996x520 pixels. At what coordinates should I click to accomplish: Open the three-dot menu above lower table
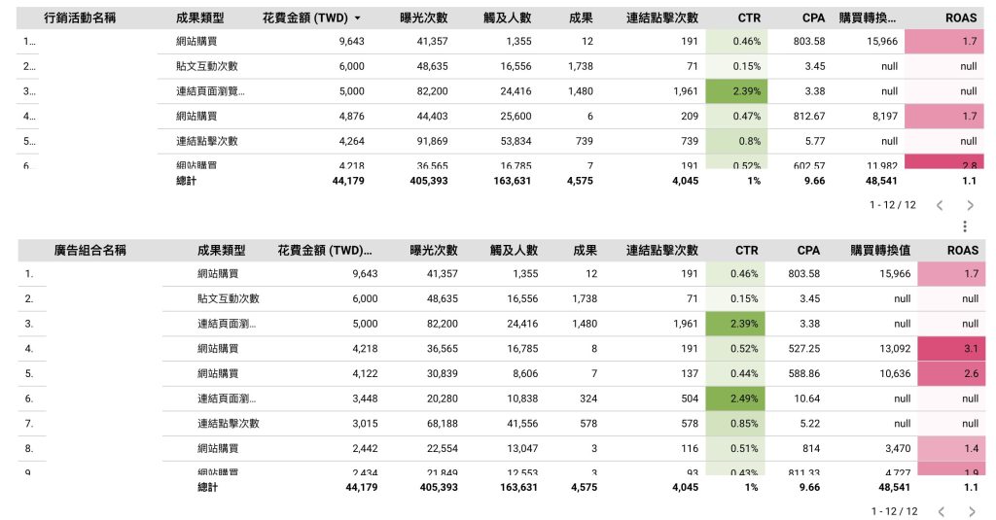(x=964, y=226)
